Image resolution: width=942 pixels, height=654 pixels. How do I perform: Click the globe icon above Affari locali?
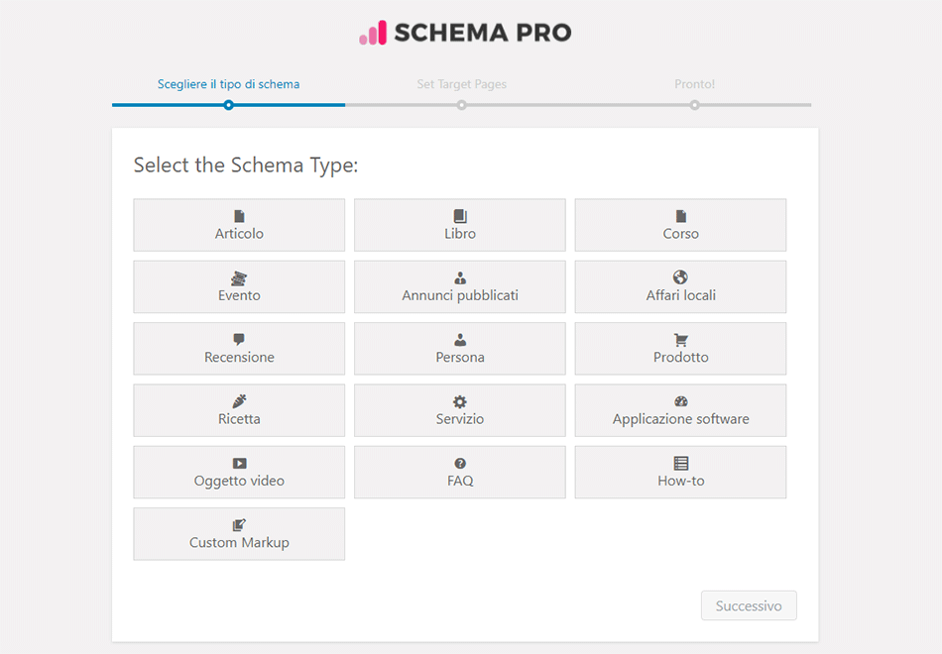coord(680,277)
